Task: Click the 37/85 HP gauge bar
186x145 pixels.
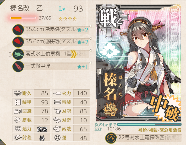Action: (x=23, y=18)
